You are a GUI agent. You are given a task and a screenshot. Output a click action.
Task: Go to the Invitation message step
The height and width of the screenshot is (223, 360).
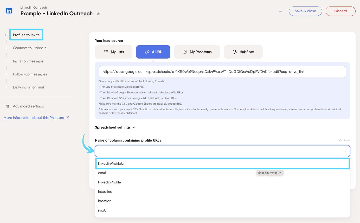(28, 61)
